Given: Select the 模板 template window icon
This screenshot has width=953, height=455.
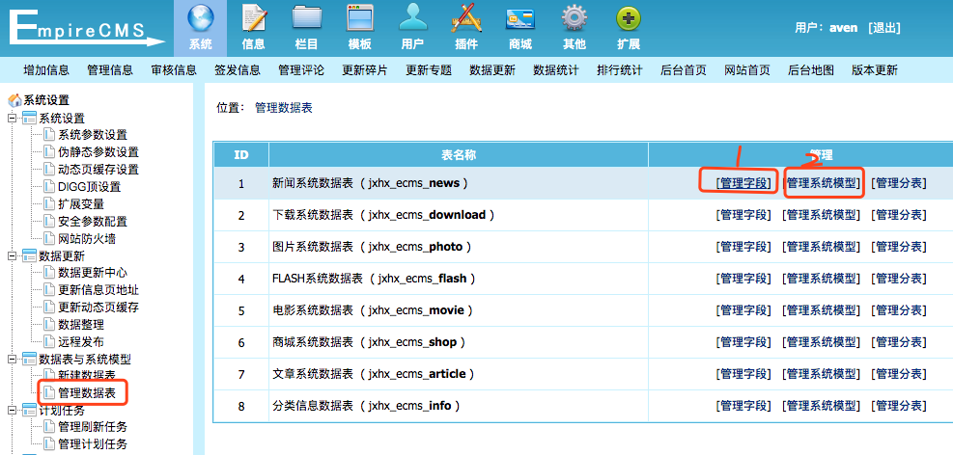Looking at the screenshot, I should (x=359, y=19).
